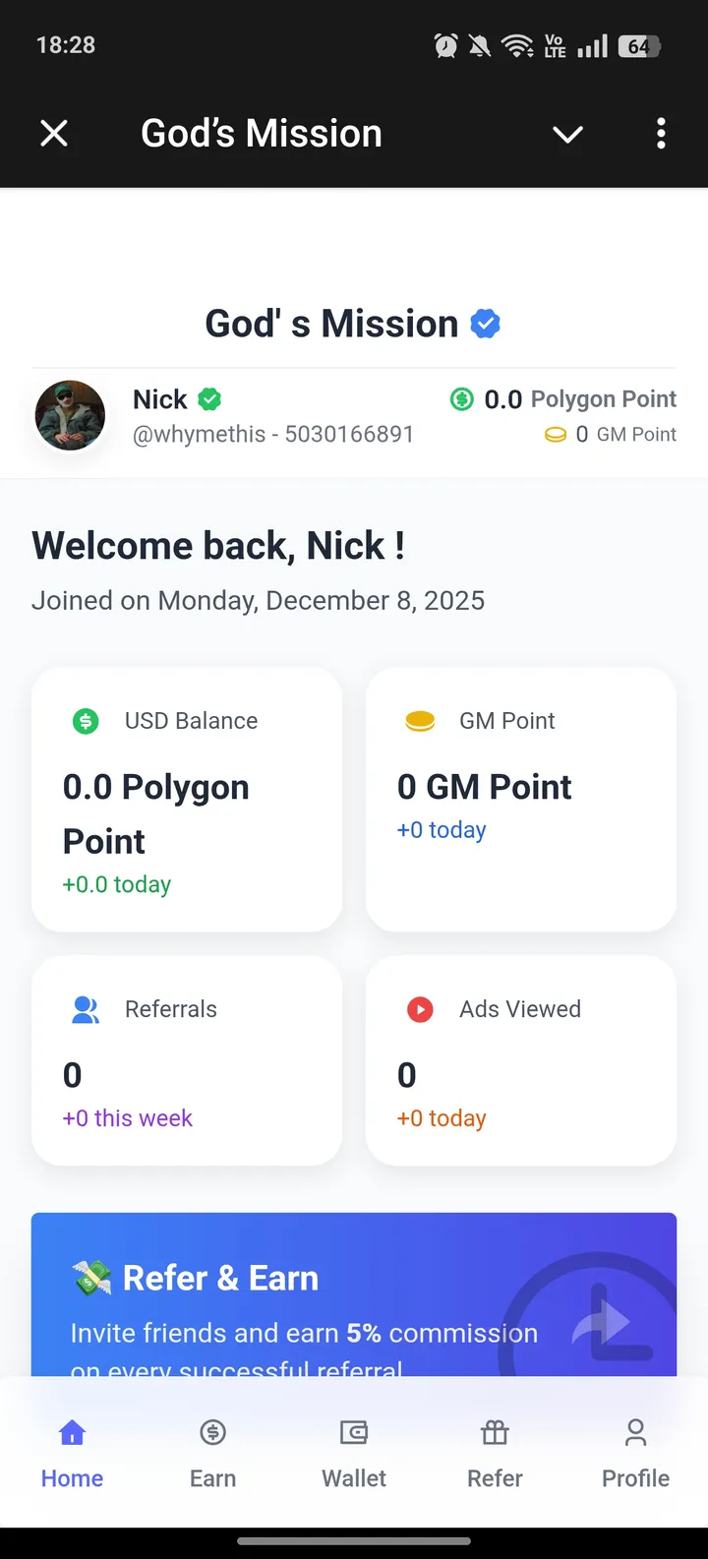Tap the blue verified badge beside title
This screenshot has height=1559, width=708.
[486, 324]
